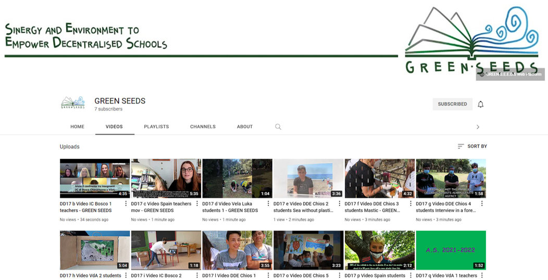The image size is (548, 280).
Task: Open options menu for DD17 p Video Spain students
Action: [x=410, y=275]
